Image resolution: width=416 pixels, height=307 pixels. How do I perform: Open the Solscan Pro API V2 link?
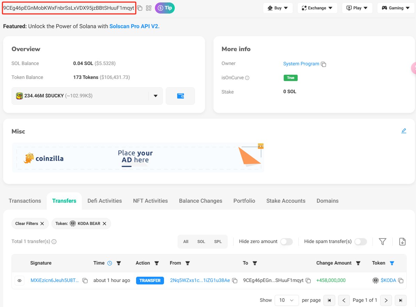pyautogui.click(x=134, y=26)
